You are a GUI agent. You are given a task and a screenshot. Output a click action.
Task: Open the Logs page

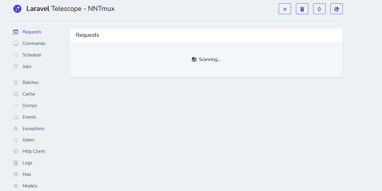click(27, 163)
